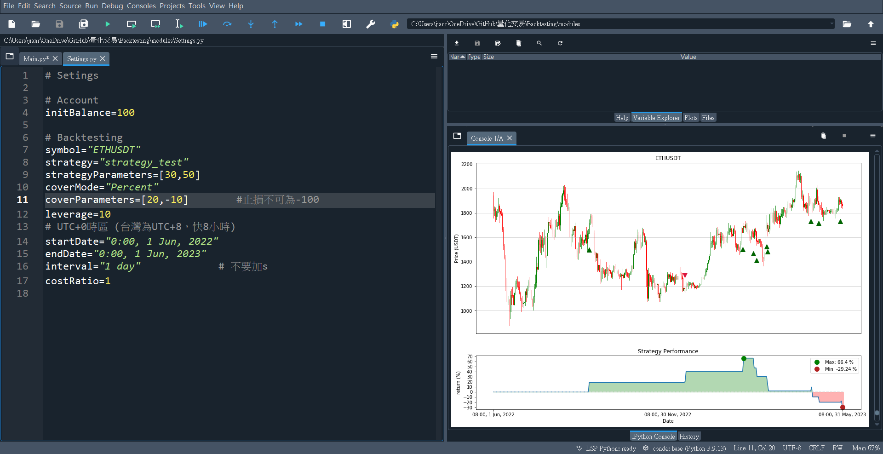Screen dimensions: 883x454
Task: Switch to the History tab
Action: tap(689, 437)
